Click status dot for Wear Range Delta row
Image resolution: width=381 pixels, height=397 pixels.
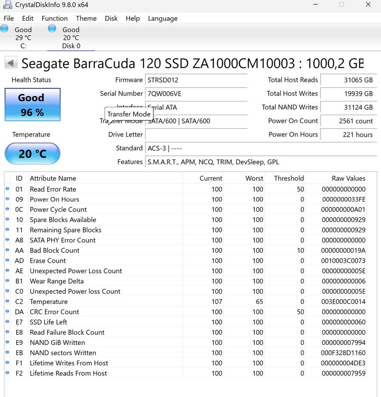7,281
